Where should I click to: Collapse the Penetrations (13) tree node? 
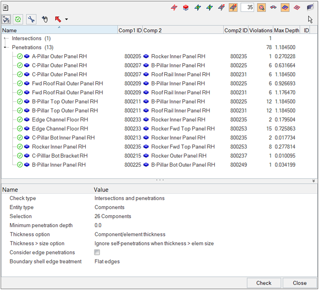click(x=5, y=47)
